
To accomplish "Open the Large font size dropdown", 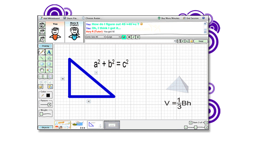I will pyautogui.click(x=114, y=37).
